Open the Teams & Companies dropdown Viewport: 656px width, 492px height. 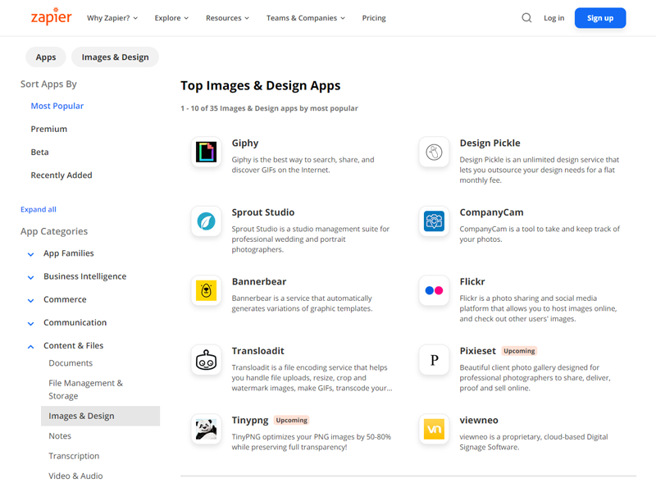coord(305,18)
